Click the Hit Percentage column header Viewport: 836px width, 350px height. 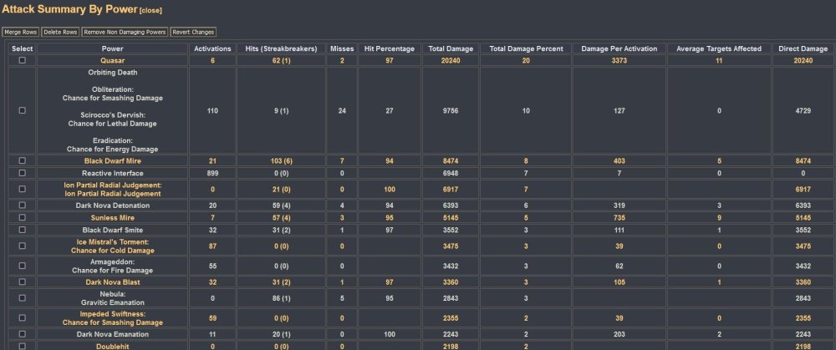pos(389,48)
